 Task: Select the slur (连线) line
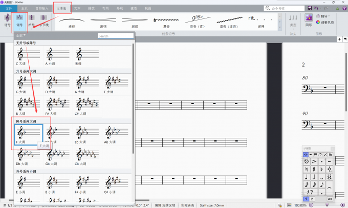[x=72, y=22]
